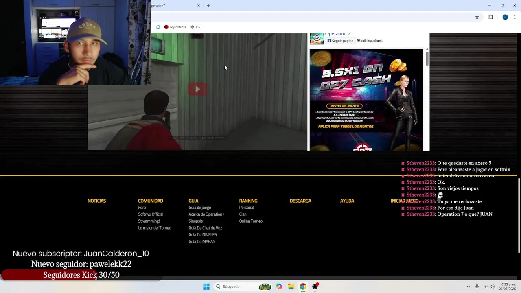The height and width of the screenshot is (293, 521).
Task: Select the Operation7 browser tab
Action: point(175,5)
